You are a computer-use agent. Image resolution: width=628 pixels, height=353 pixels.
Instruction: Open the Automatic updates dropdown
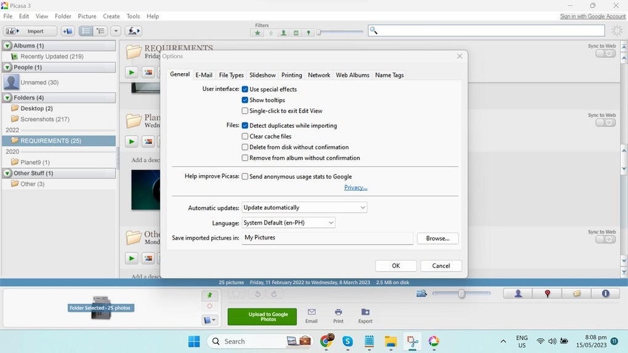pyautogui.click(x=304, y=208)
